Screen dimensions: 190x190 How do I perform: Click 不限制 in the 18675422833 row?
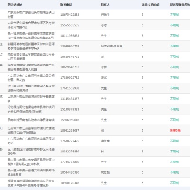pyautogui.click(x=174, y=15)
